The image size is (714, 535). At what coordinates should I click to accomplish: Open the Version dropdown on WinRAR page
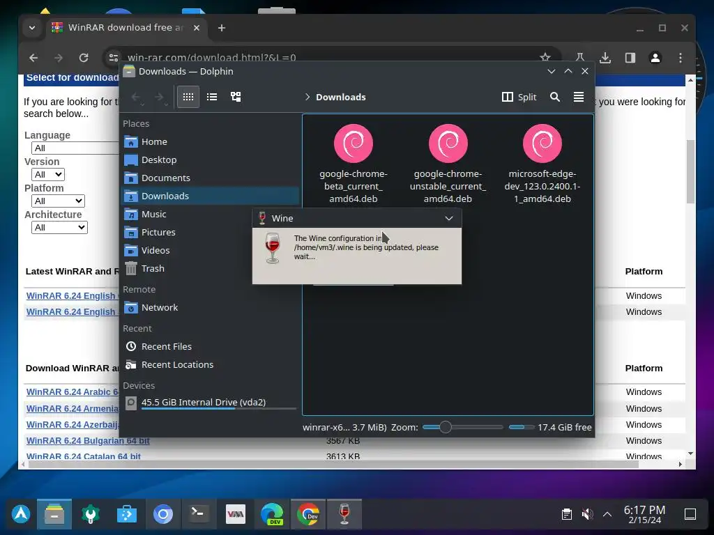(x=48, y=174)
